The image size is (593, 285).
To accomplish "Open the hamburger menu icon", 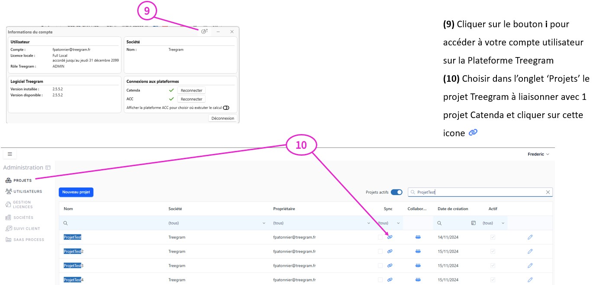I will click(x=10, y=154).
